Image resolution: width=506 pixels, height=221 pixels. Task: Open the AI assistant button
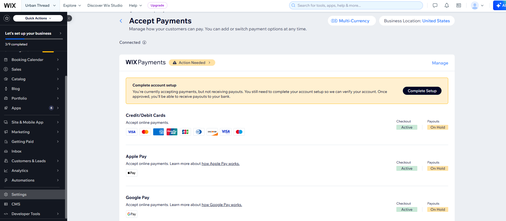click(500, 5)
